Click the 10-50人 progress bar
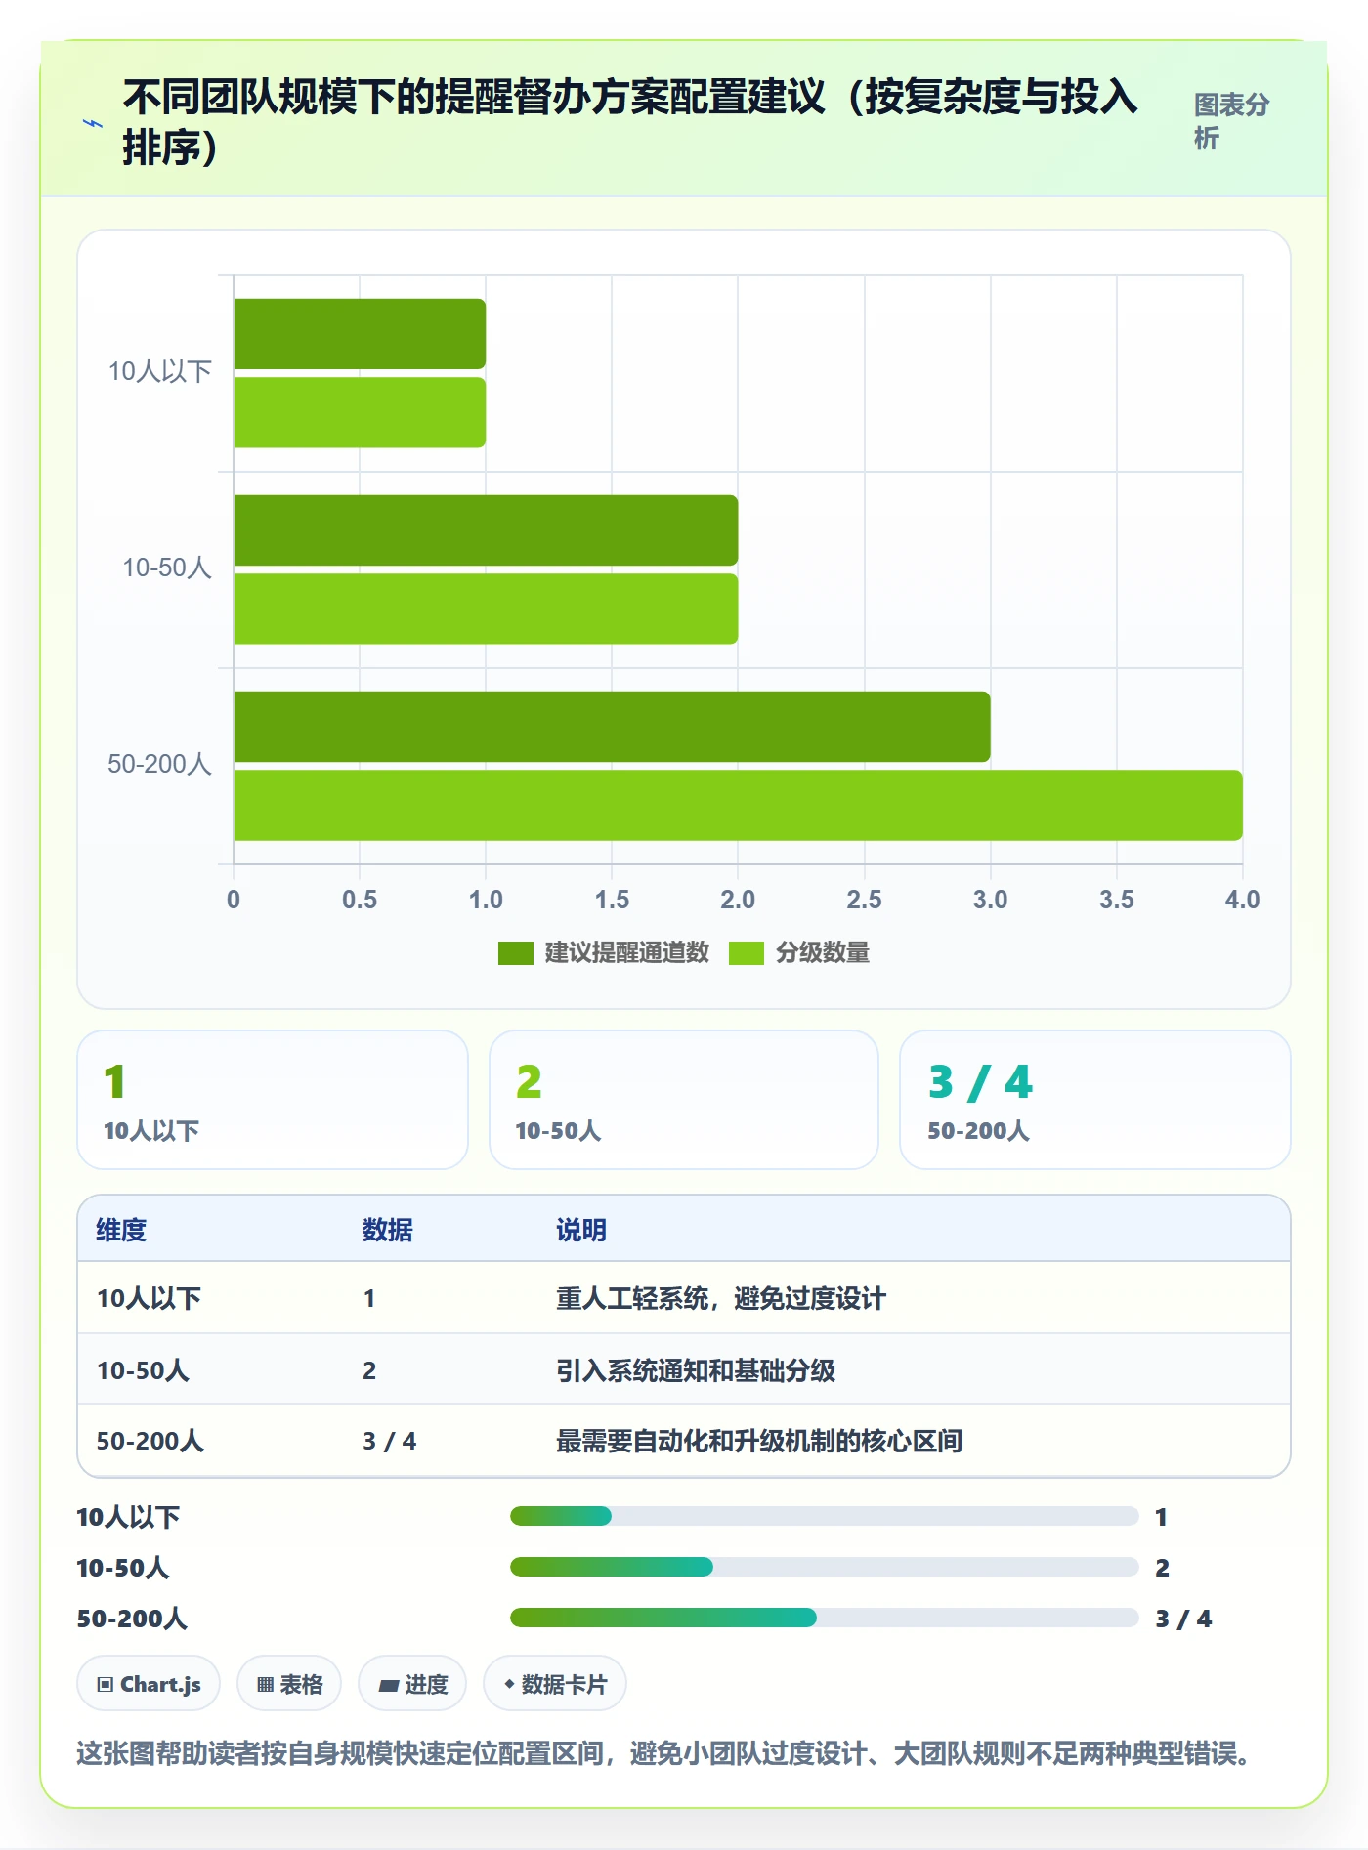The height and width of the screenshot is (1850, 1368). [824, 1567]
